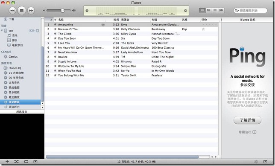Click the sidebar scroll up arrow

pyautogui.click(x=42, y=103)
